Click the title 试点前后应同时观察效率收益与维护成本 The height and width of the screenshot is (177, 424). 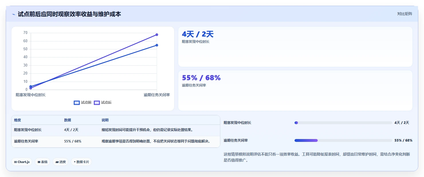(x=69, y=14)
